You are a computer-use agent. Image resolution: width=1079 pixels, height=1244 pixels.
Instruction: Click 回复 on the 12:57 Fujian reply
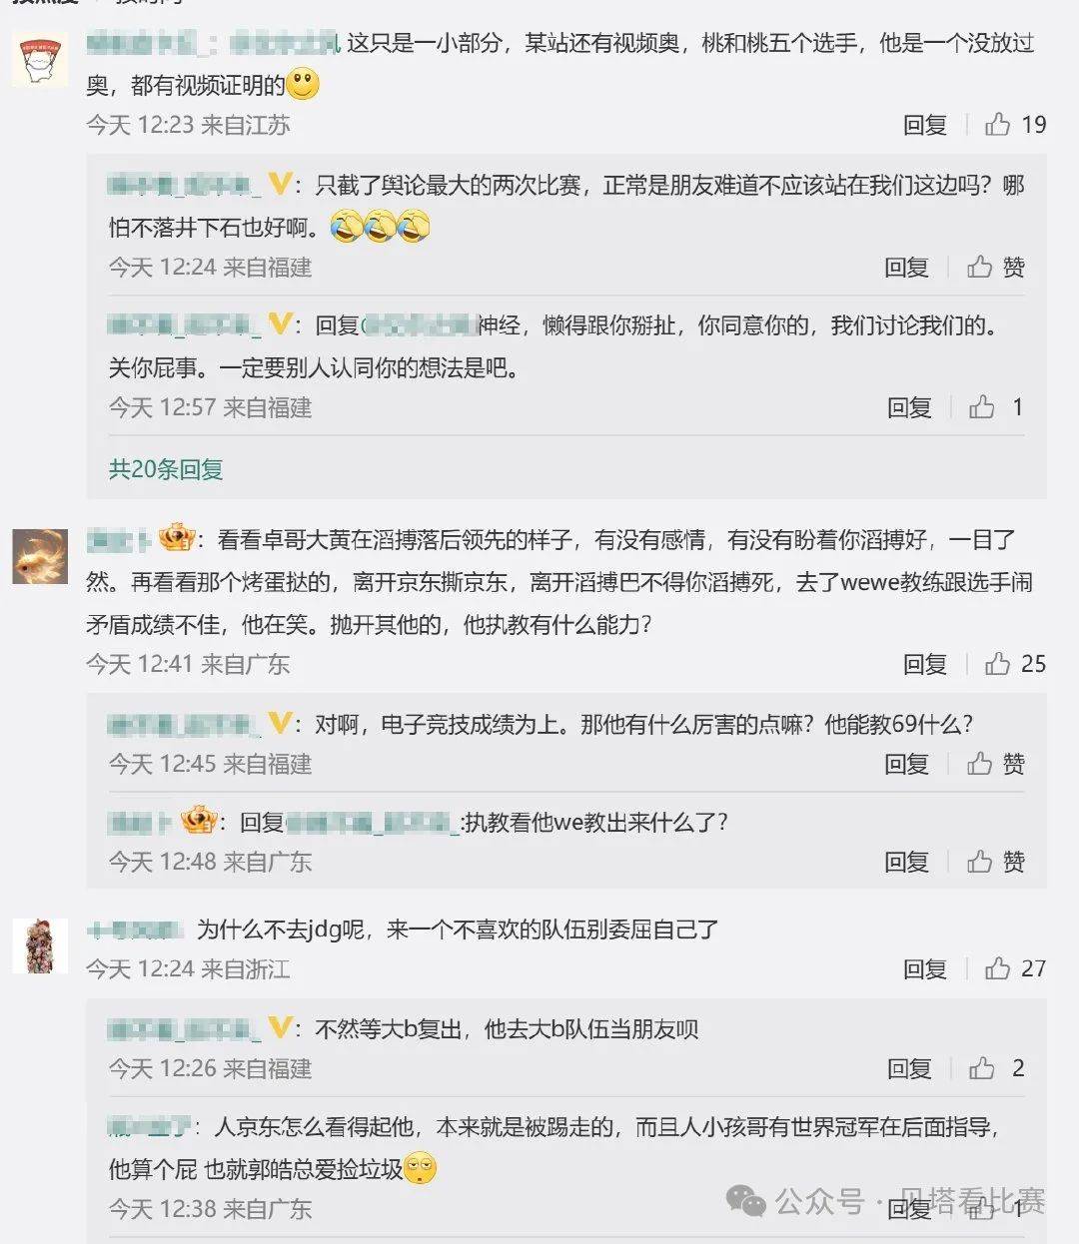coord(909,407)
